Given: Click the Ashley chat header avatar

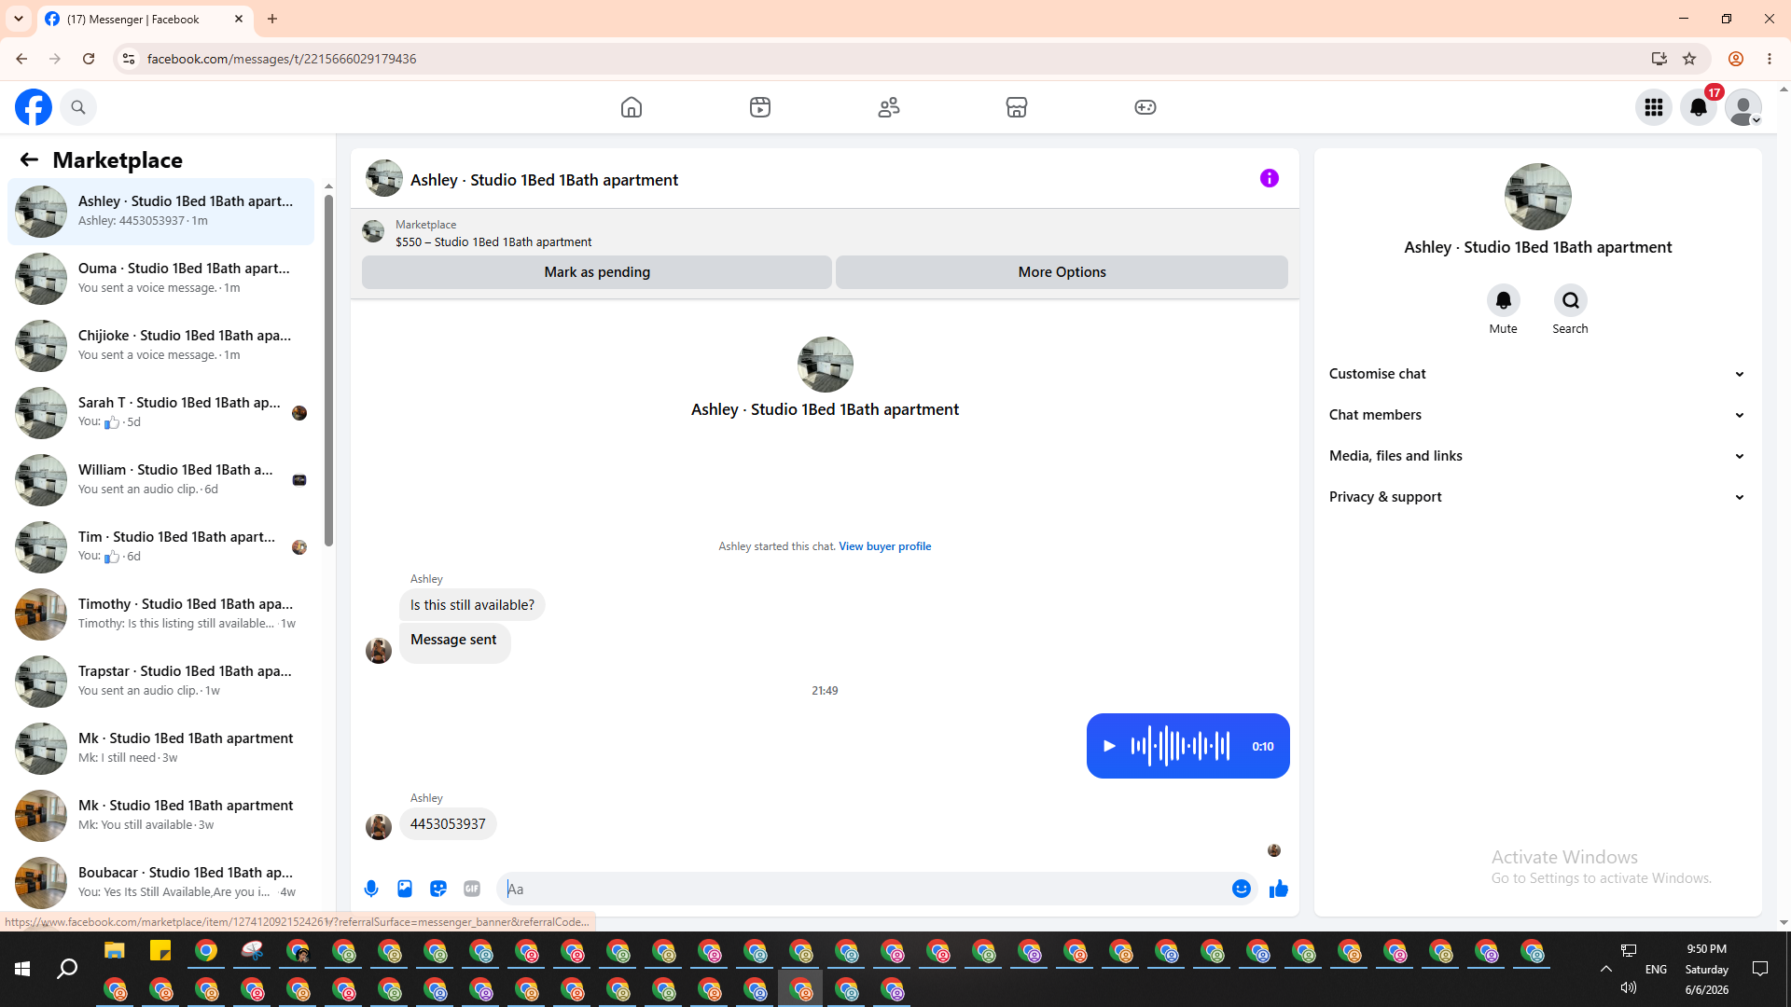Looking at the screenshot, I should [384, 178].
